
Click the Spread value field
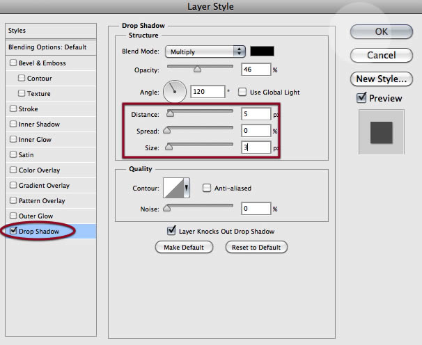pos(256,131)
